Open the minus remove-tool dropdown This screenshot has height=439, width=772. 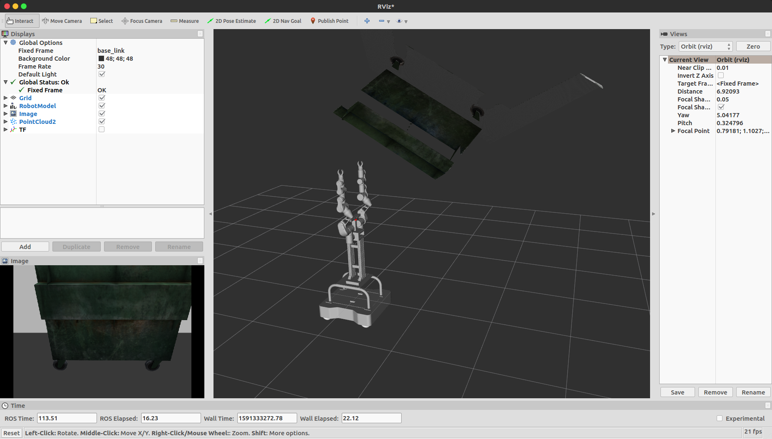click(x=384, y=21)
